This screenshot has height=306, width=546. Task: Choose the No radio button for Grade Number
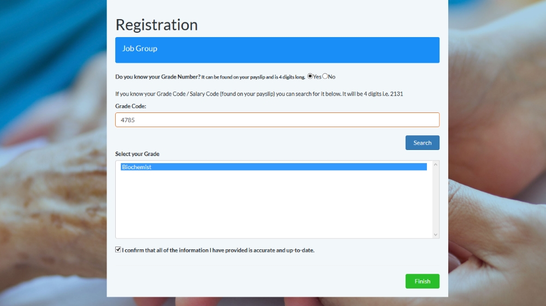coord(325,76)
